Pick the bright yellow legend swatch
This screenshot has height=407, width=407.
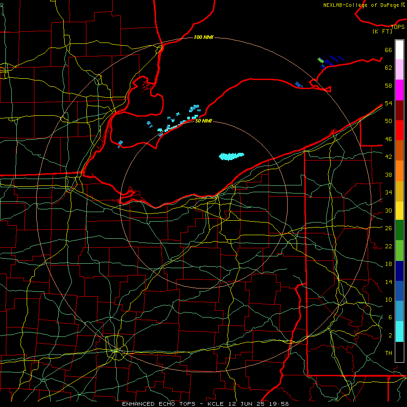399,210
